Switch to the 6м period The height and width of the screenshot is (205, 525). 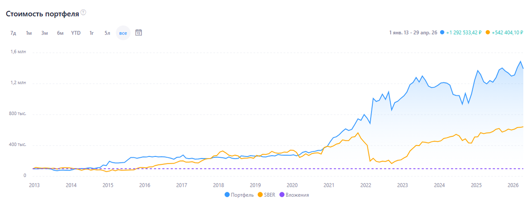tap(60, 33)
